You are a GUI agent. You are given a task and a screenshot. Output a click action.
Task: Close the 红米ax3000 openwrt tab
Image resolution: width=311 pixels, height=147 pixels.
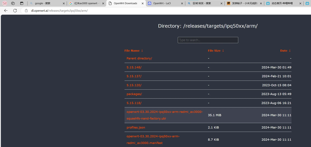coord(103,3)
